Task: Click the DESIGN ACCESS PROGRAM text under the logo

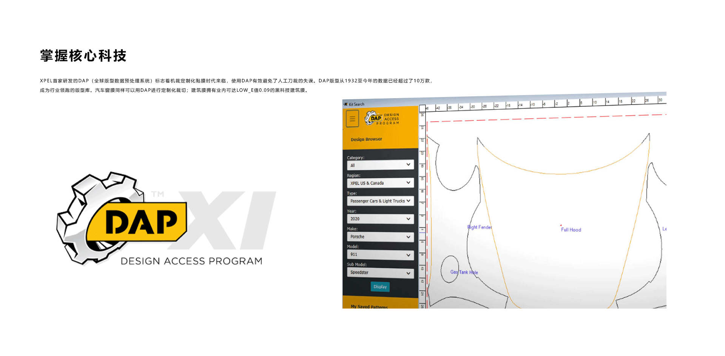Action: tap(191, 261)
